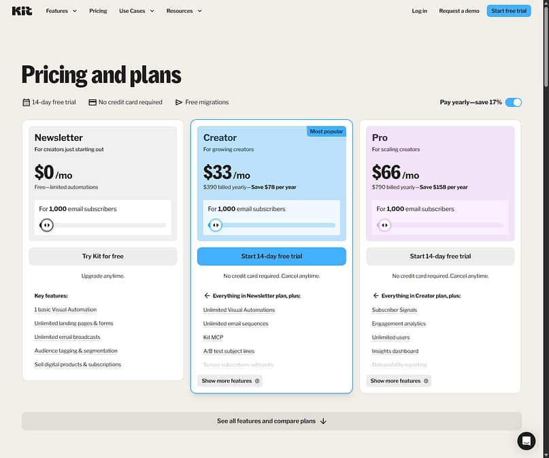Click the credit card icon
Viewport: 549px width, 458px height.
[93, 102]
